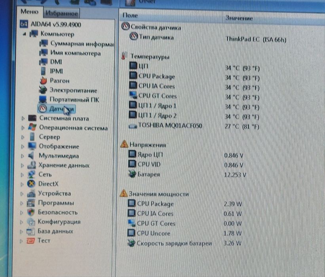Click the Тест benchmark icon
Viewport: 325px width, 277px height.
pyautogui.click(x=30, y=241)
